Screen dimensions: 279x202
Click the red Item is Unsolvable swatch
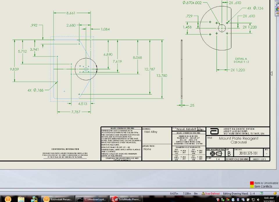252,183
